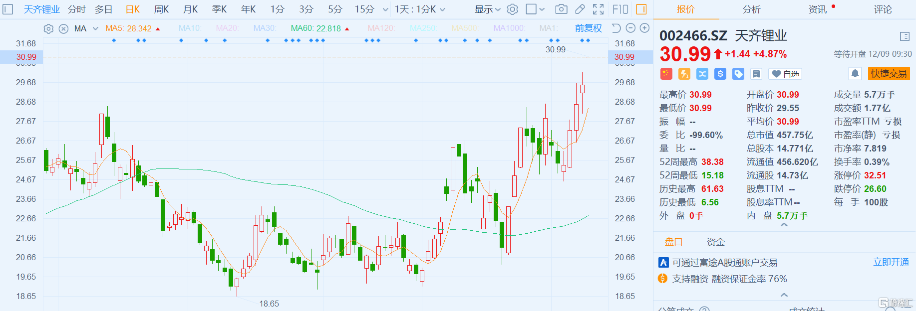The width and height of the screenshot is (916, 311).
Task: Toggle the layout square checkbox in toolbar
Action: pos(531,9)
